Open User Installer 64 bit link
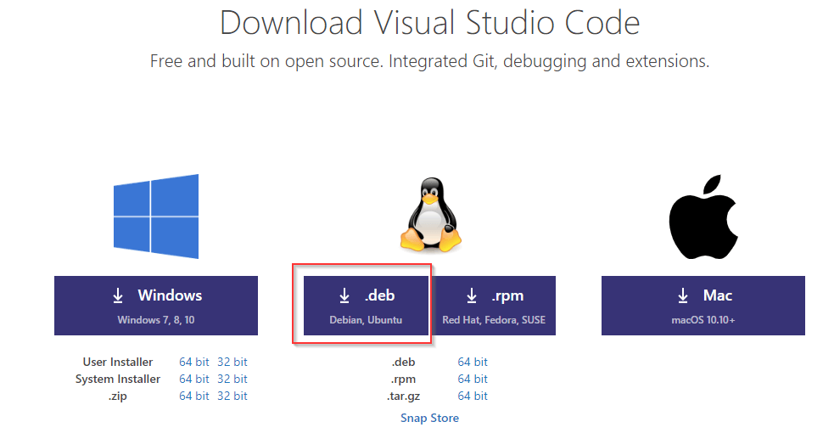The width and height of the screenshot is (823, 433). point(193,362)
